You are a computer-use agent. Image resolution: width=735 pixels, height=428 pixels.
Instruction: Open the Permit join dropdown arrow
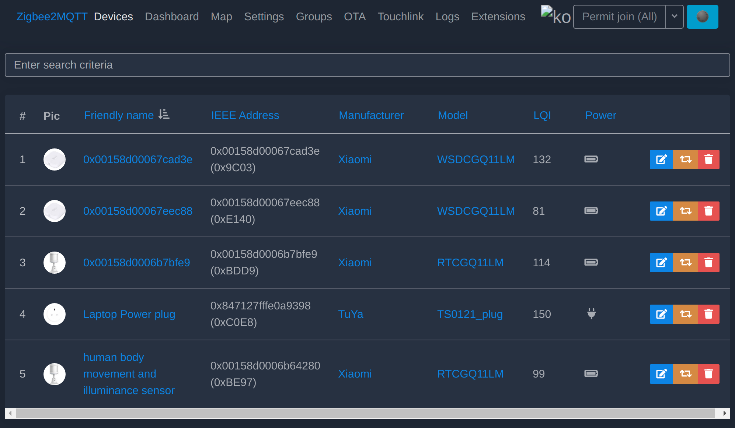674,17
